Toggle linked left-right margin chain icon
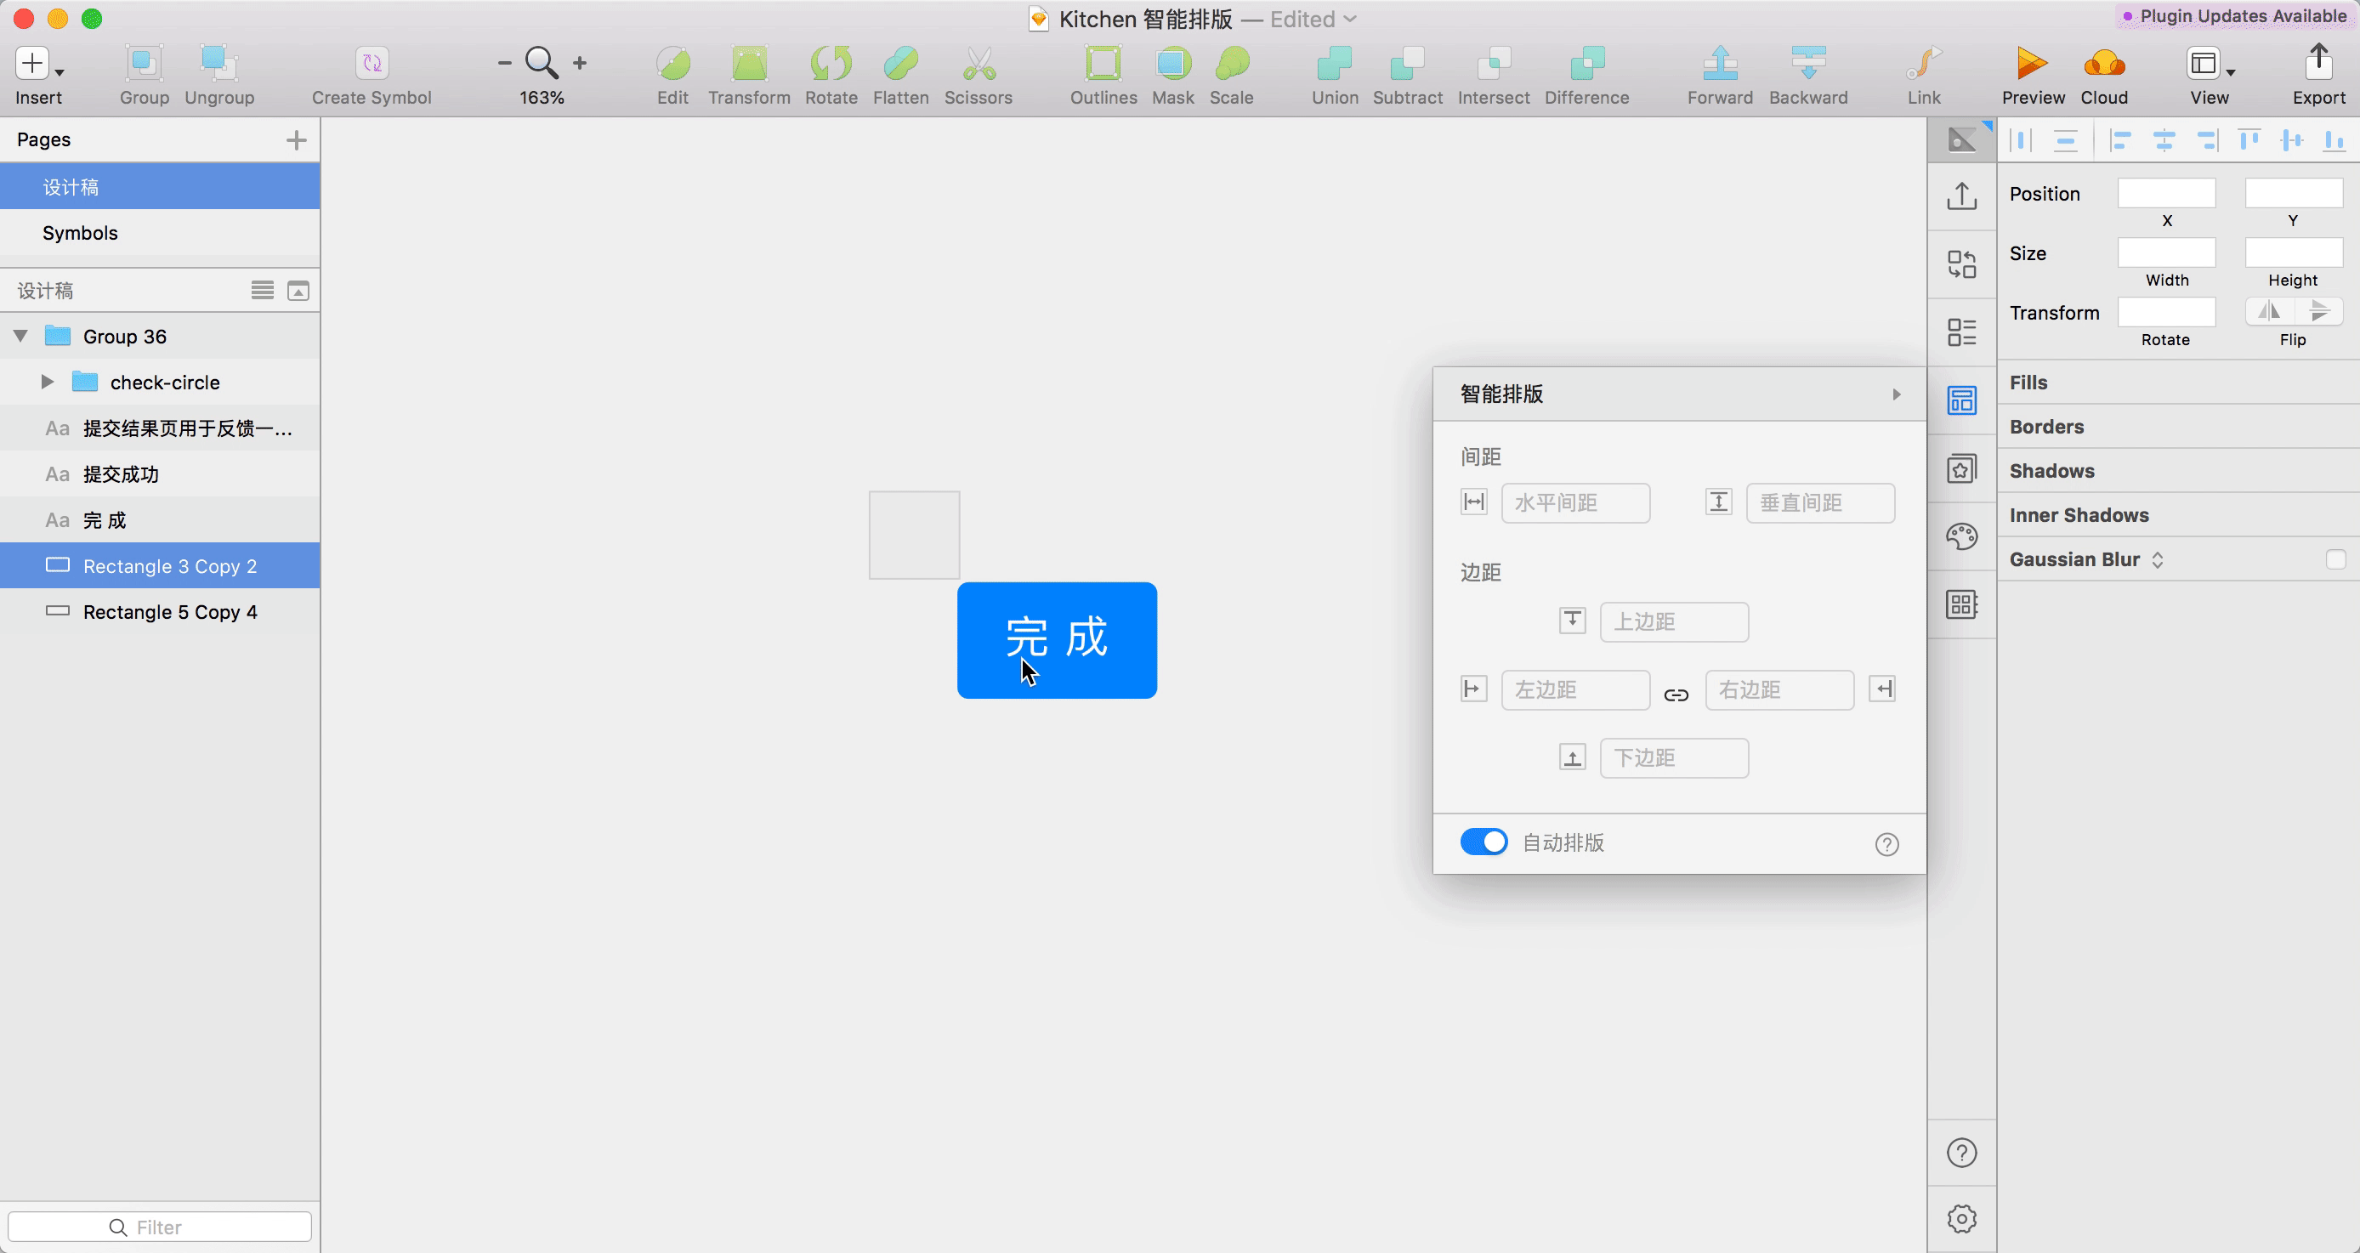 1676,695
